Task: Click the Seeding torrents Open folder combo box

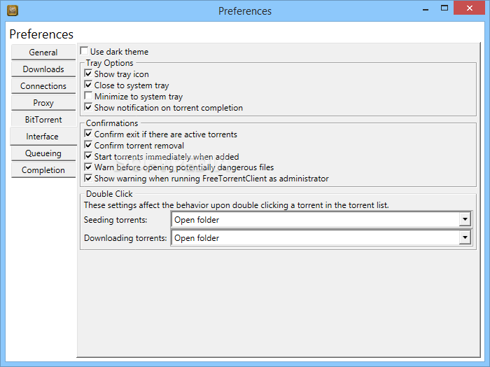Action: [321, 219]
